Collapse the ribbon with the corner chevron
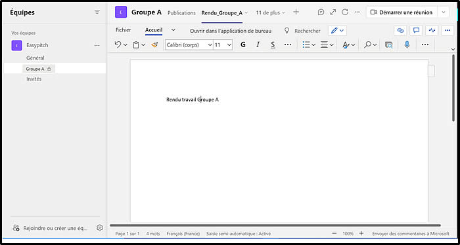 [x=453, y=49]
